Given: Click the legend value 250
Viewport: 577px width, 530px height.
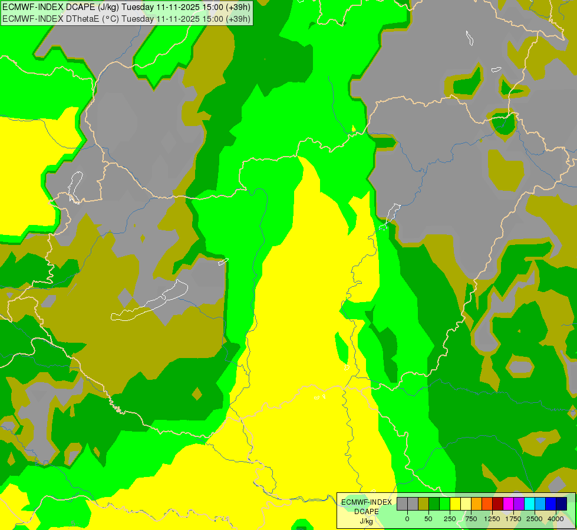Looking at the screenshot, I should 450,519.
